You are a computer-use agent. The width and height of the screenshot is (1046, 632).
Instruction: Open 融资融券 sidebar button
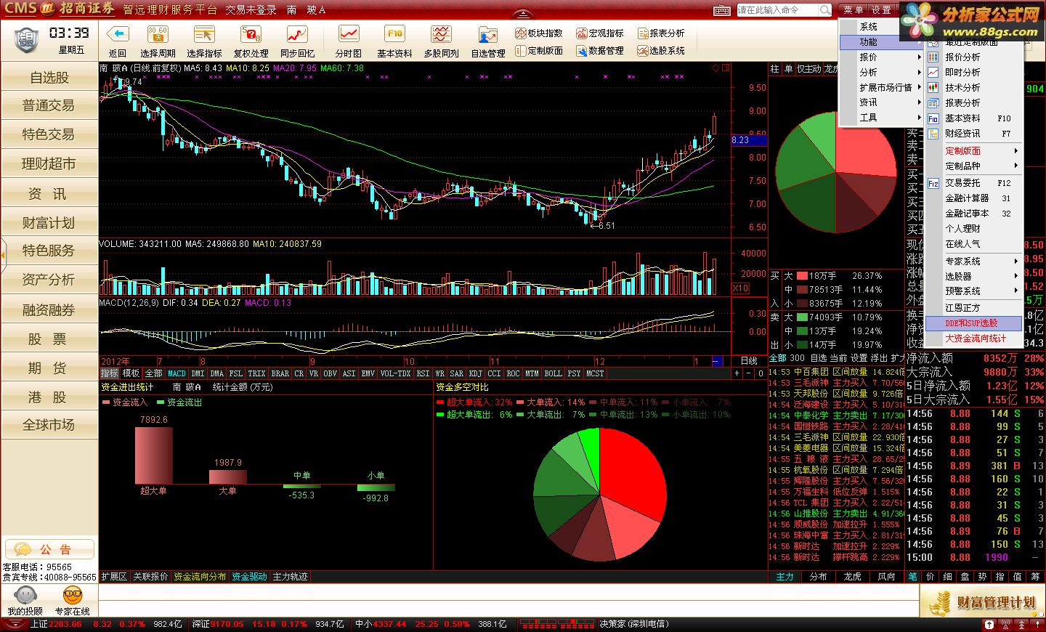(x=49, y=310)
